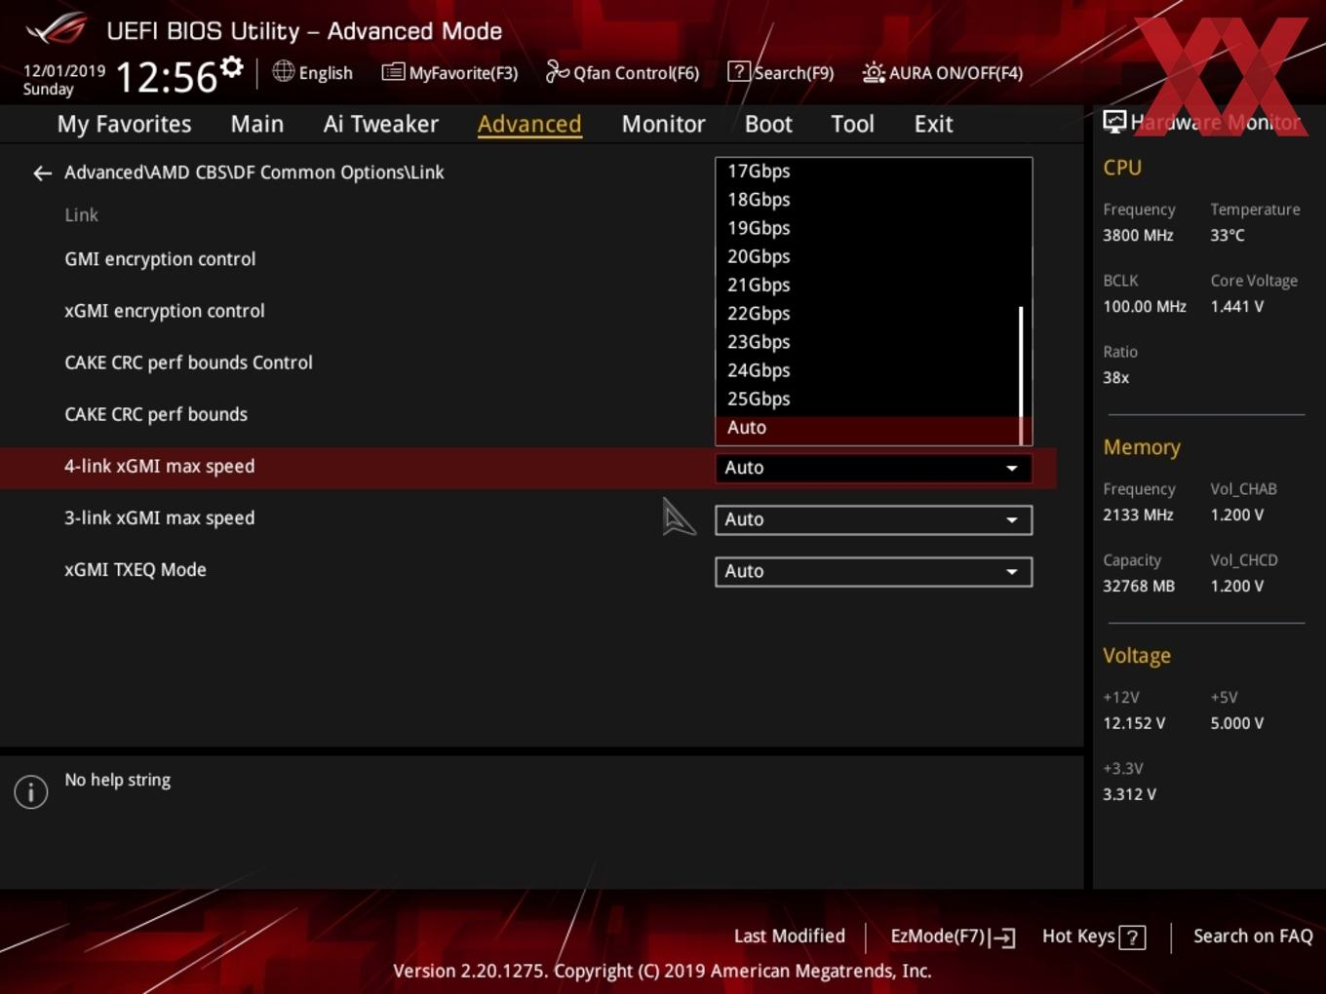Toggle AURA ON/OFF(F4)
Screen dimensions: 1326x994
pos(943,72)
